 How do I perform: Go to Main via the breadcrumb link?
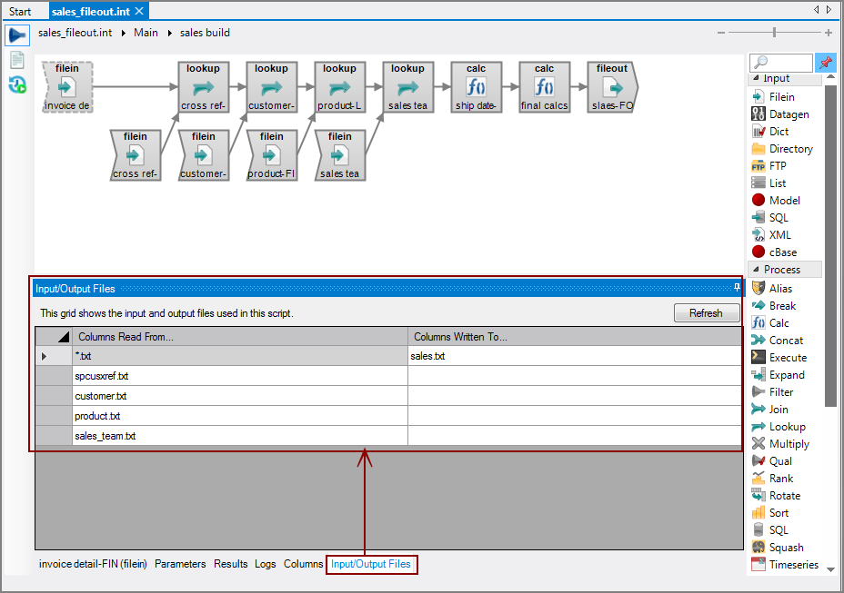tap(146, 32)
